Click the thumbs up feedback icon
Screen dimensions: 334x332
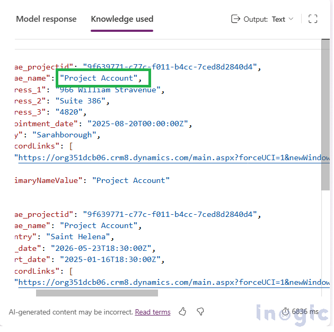[182, 312]
